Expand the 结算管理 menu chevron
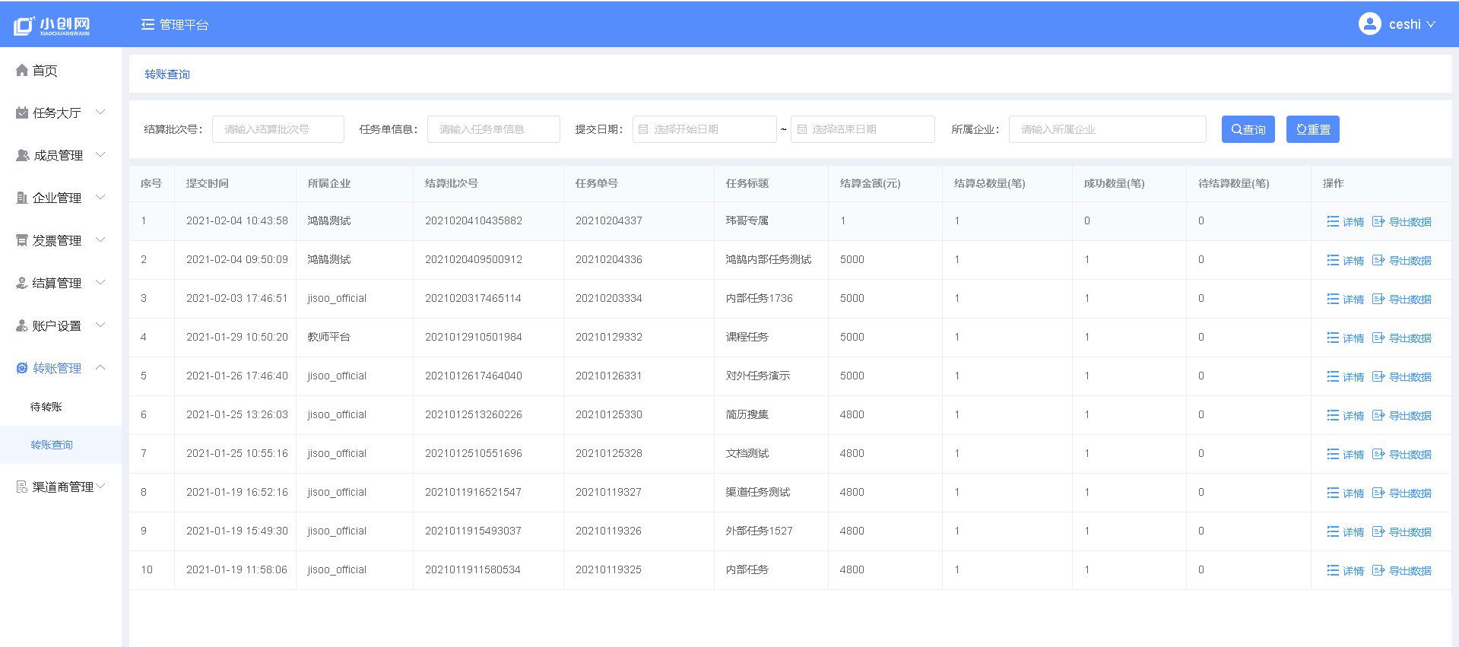The height and width of the screenshot is (647, 1459). [100, 283]
